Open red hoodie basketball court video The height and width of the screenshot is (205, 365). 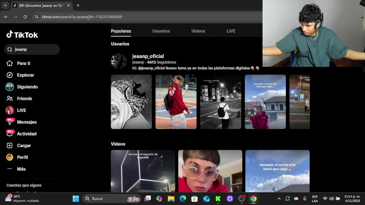point(176,102)
